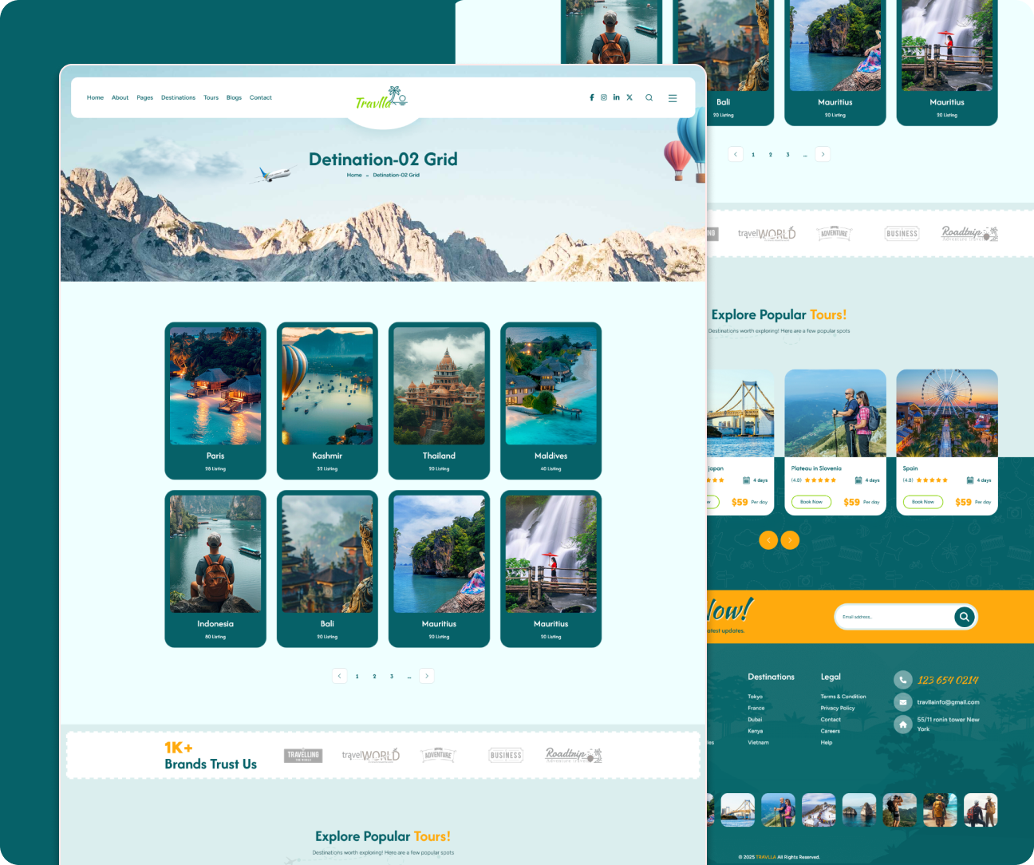This screenshot has height=865, width=1034.
Task: Open the Maldives destination card
Action: [551, 401]
